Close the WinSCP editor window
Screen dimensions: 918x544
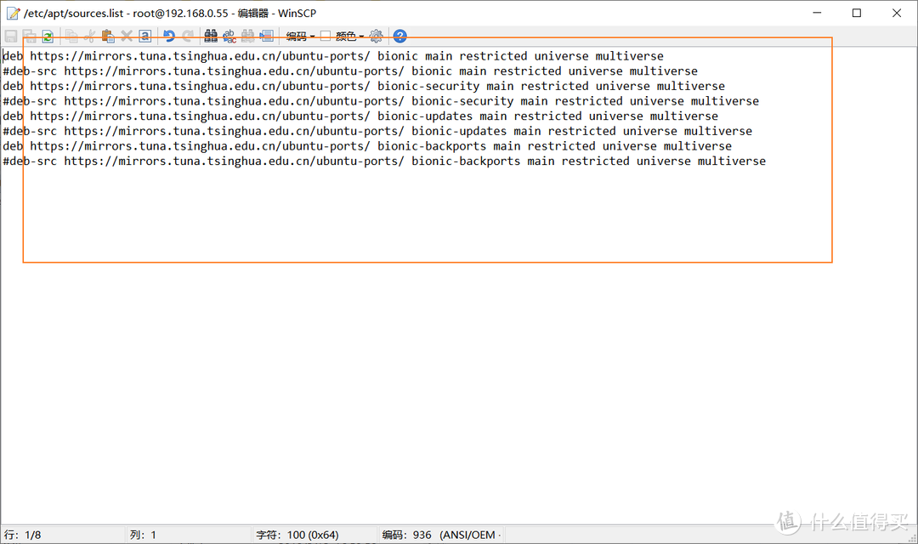[x=897, y=13]
